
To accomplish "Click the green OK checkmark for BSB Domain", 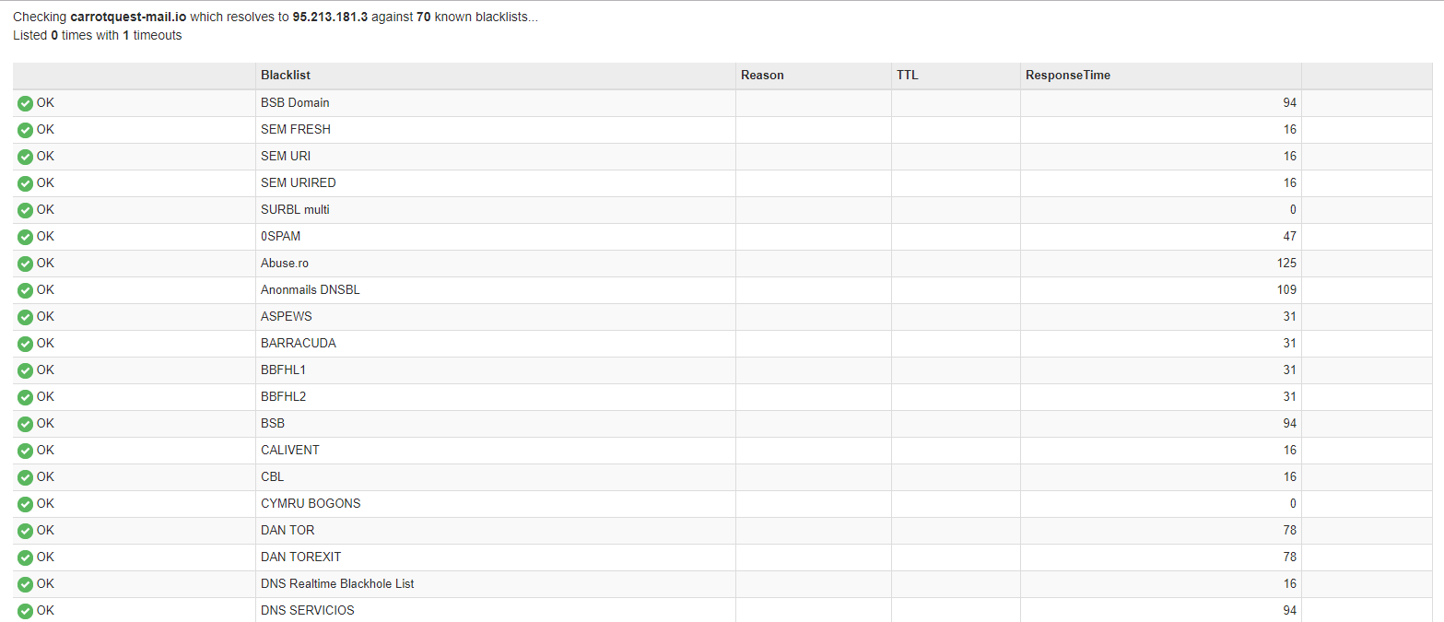I will (x=25, y=103).
